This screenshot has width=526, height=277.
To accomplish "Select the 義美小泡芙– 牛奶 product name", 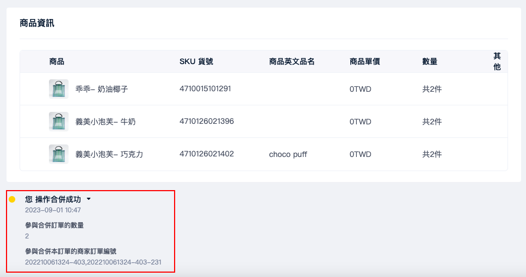I will tap(106, 122).
